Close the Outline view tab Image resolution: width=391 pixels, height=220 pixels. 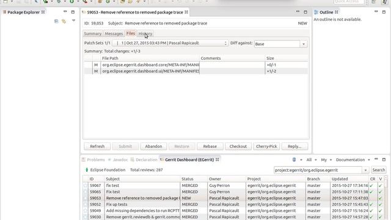(337, 12)
